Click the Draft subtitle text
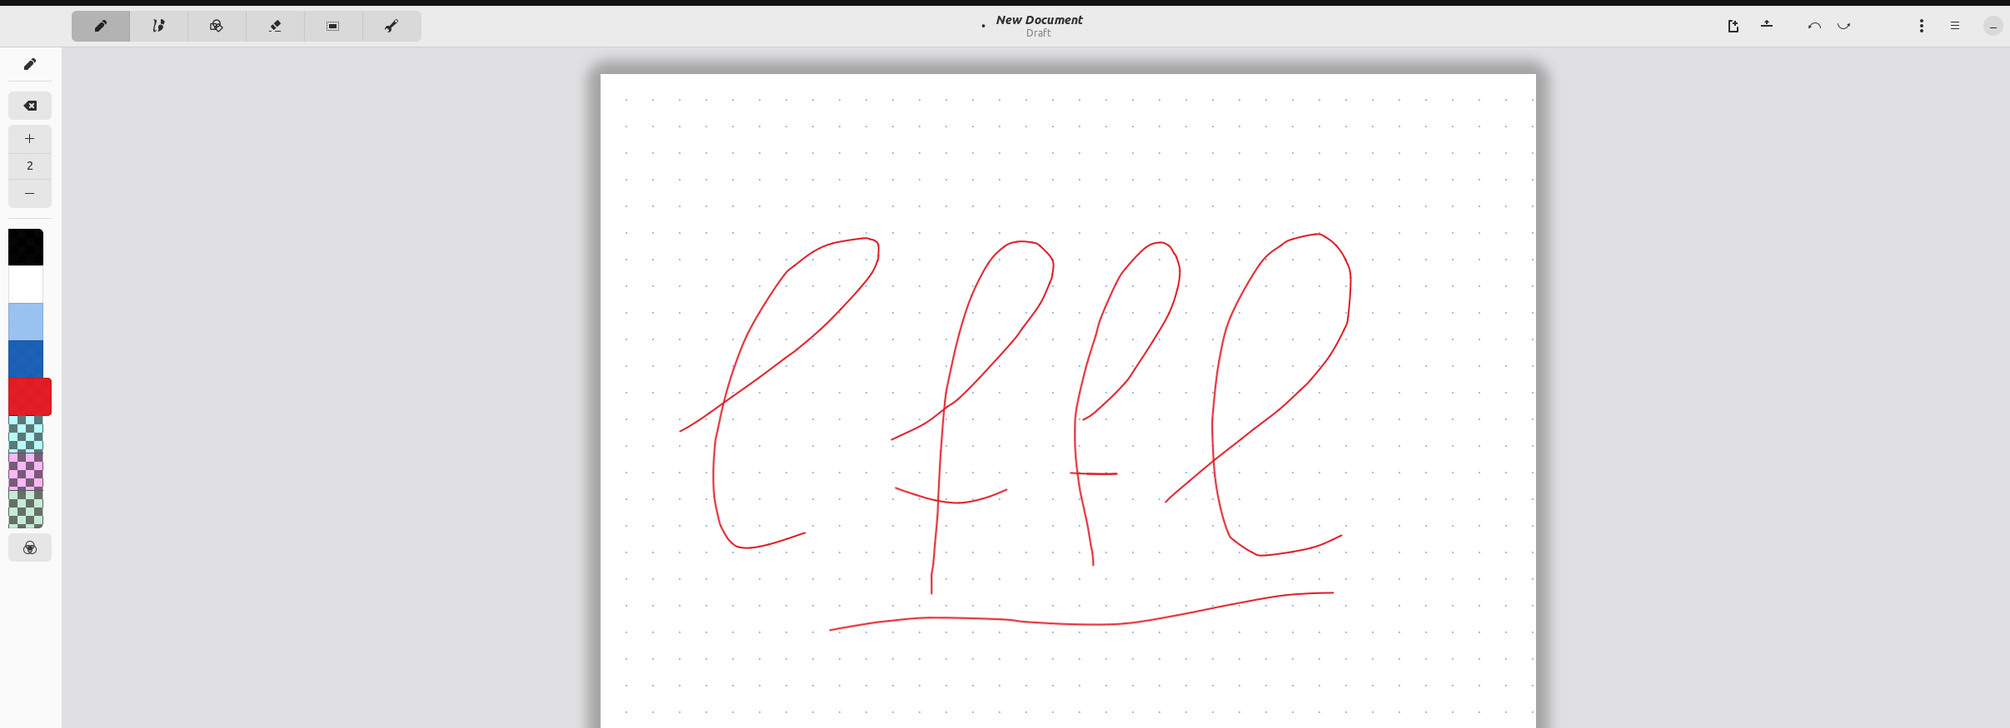 click(1038, 33)
